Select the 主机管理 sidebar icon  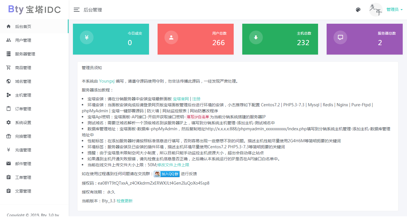(9, 95)
